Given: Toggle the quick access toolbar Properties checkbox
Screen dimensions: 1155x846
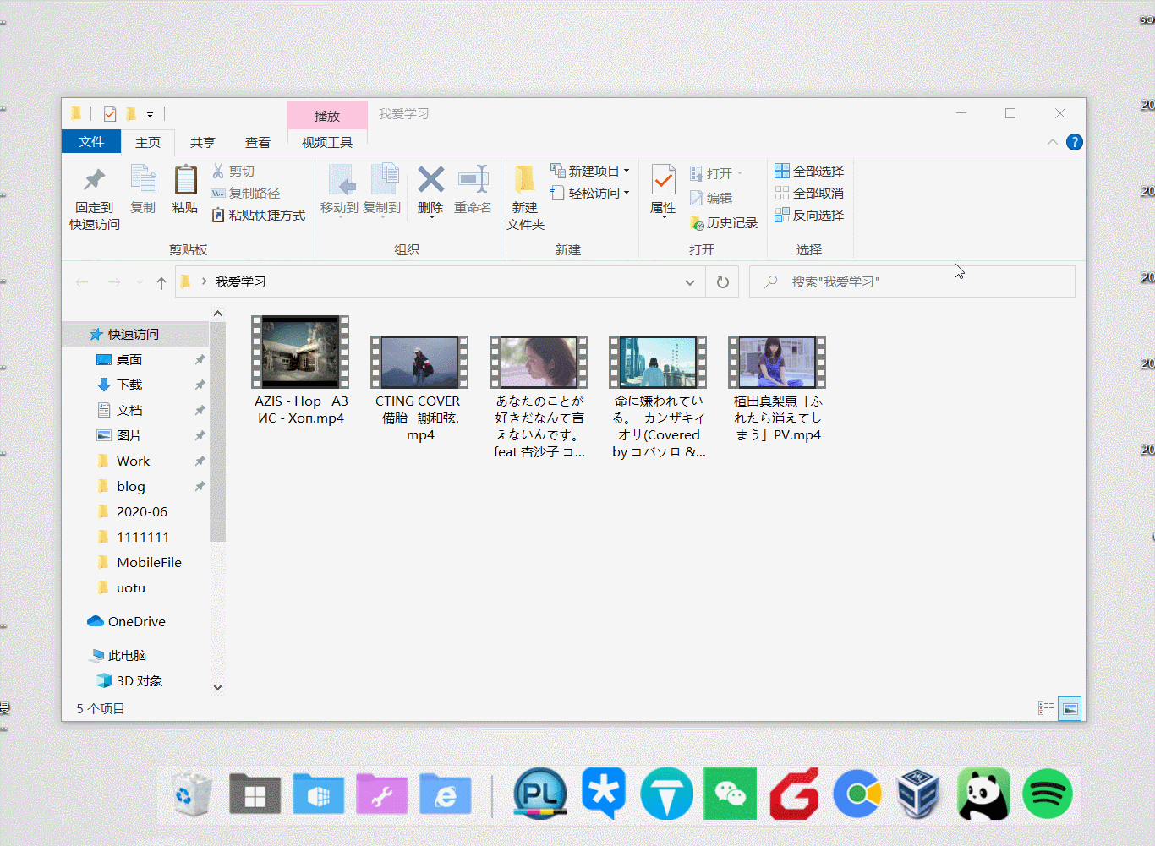Looking at the screenshot, I should (x=110, y=114).
